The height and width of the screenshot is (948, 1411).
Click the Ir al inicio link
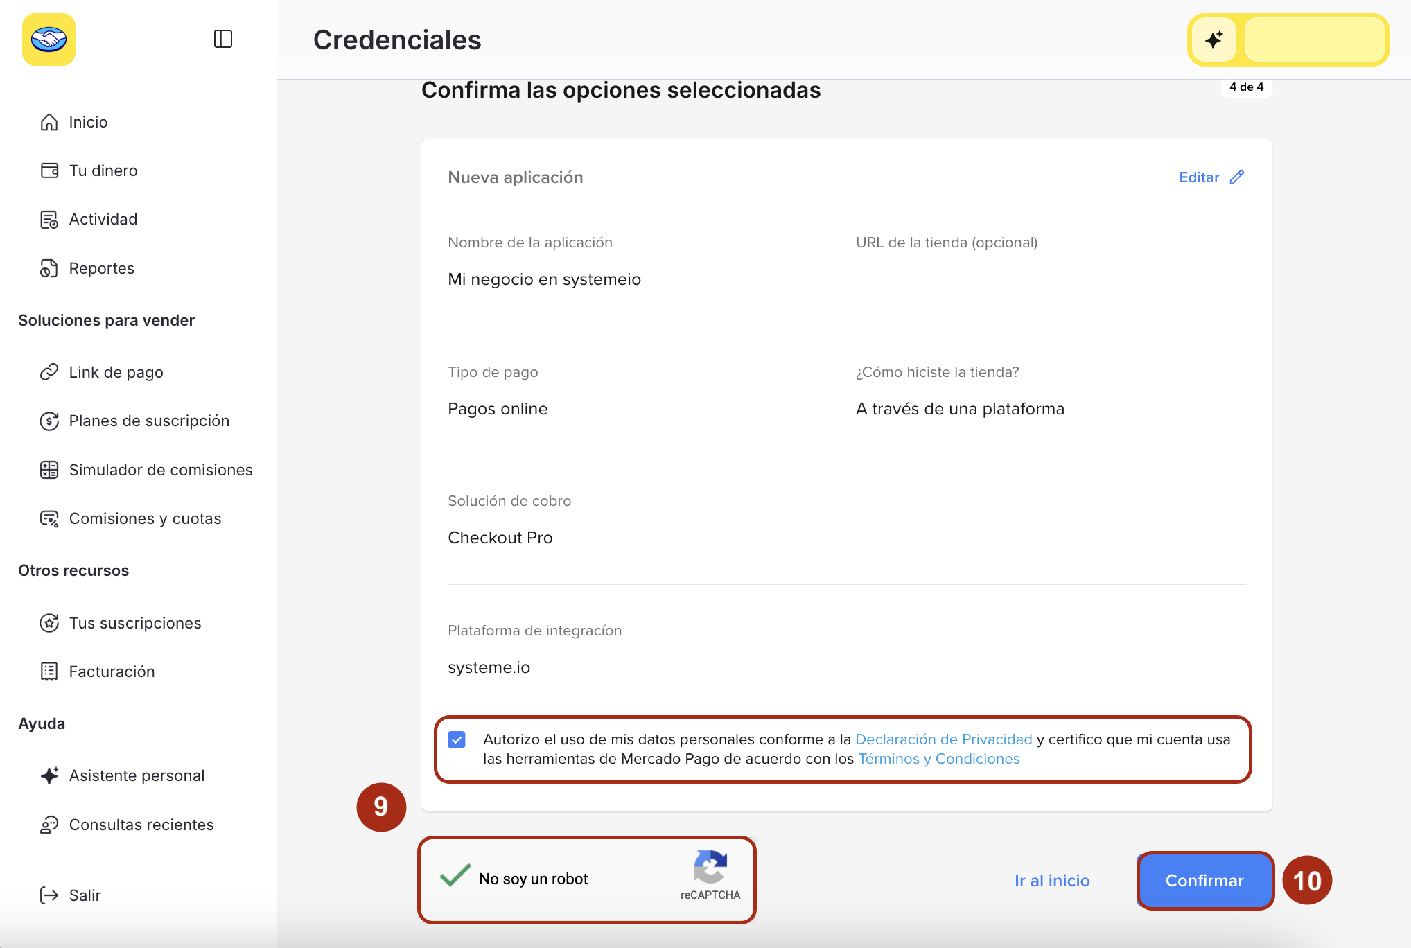[1052, 881]
